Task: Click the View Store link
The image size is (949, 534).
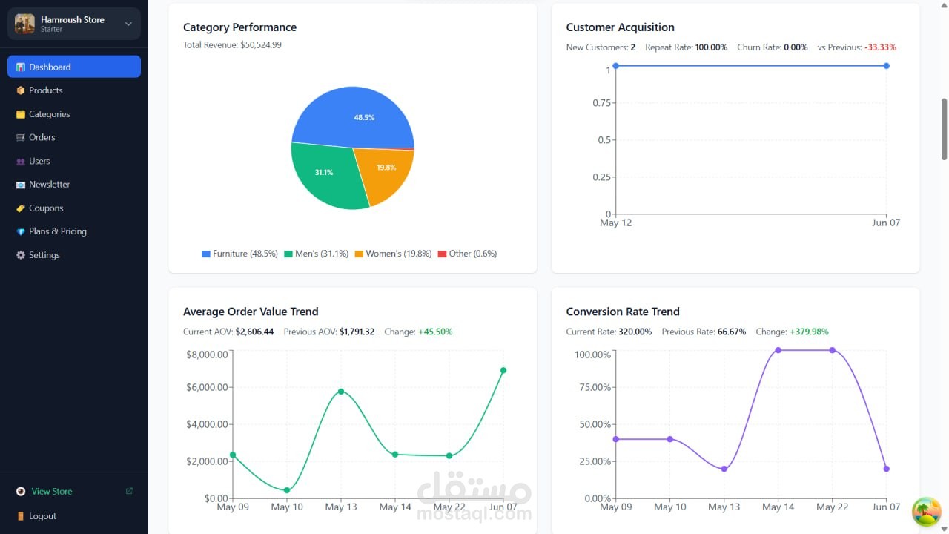Action: [x=74, y=491]
